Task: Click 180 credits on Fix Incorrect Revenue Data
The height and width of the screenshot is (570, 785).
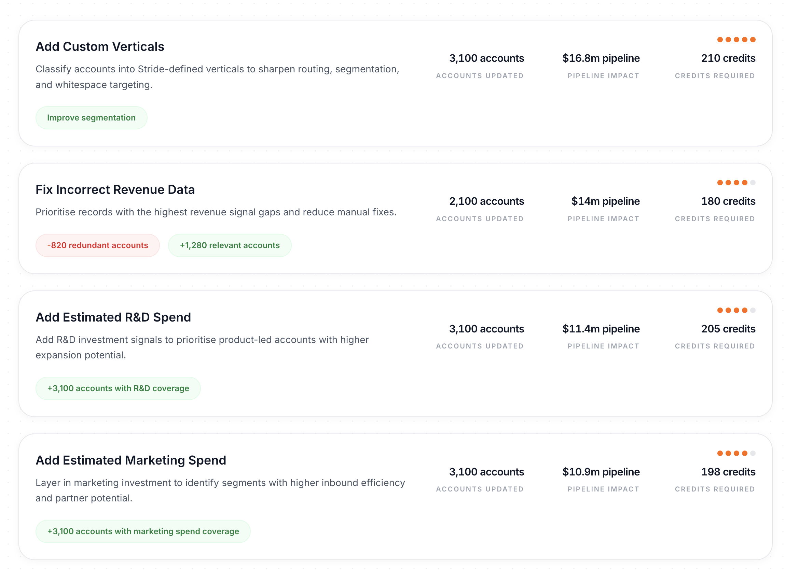Action: point(728,201)
